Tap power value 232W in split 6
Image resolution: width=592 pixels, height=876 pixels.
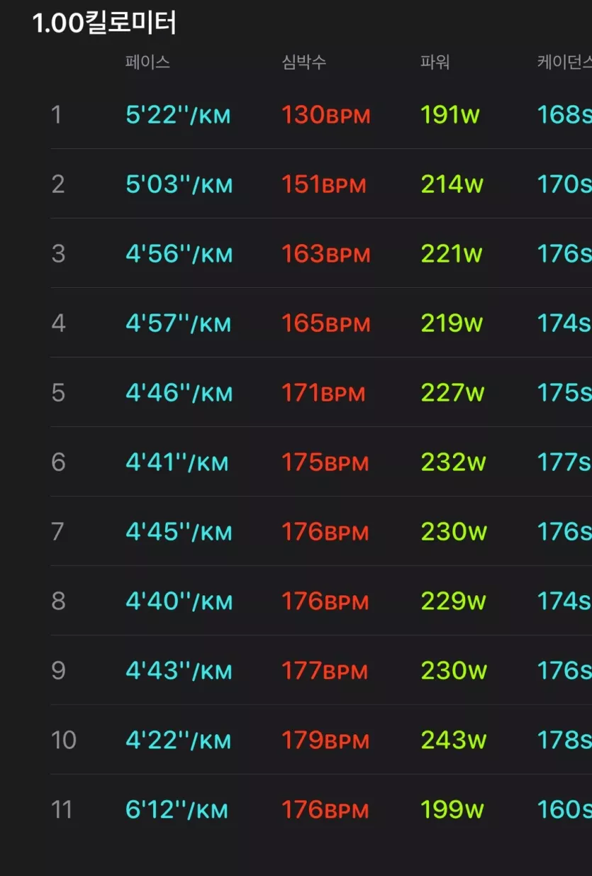pyautogui.click(x=453, y=462)
